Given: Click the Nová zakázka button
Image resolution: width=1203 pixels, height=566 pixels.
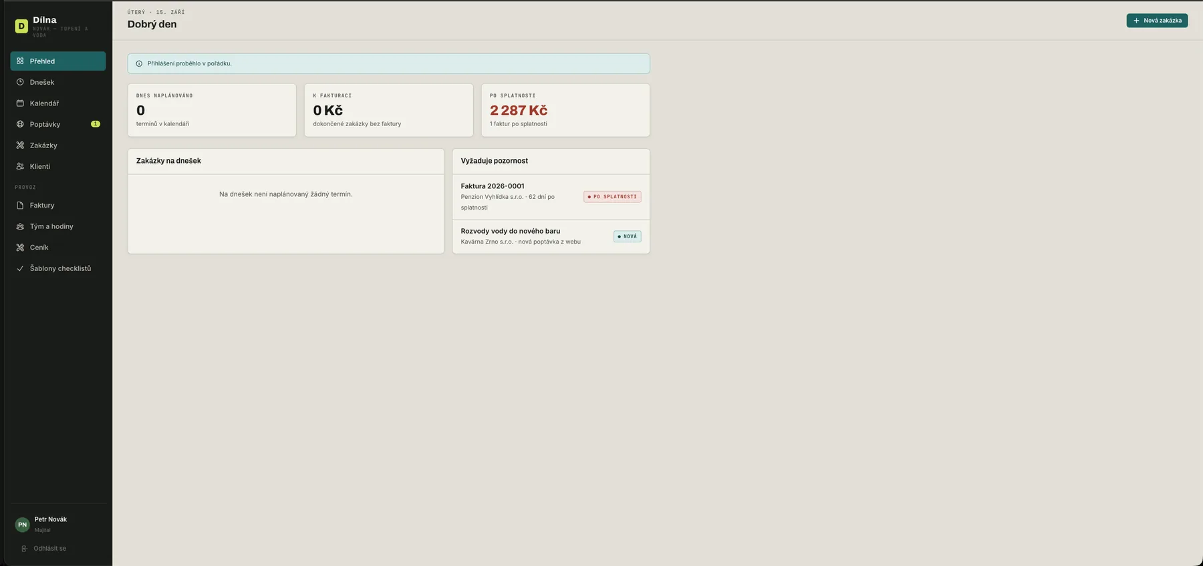Looking at the screenshot, I should pos(1157,21).
